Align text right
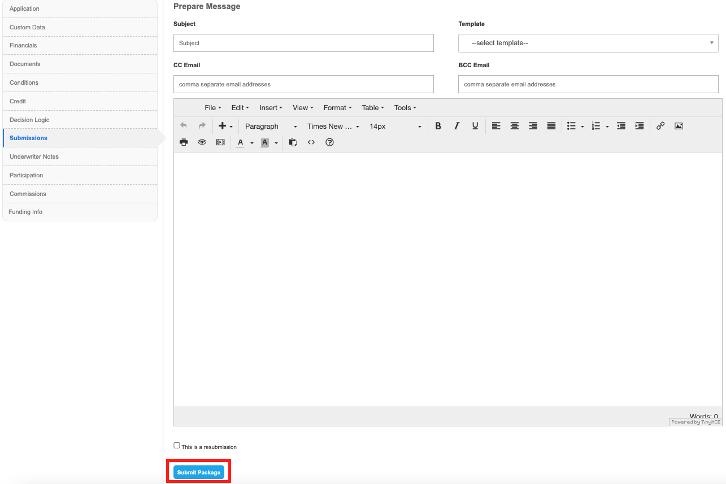 click(x=533, y=126)
